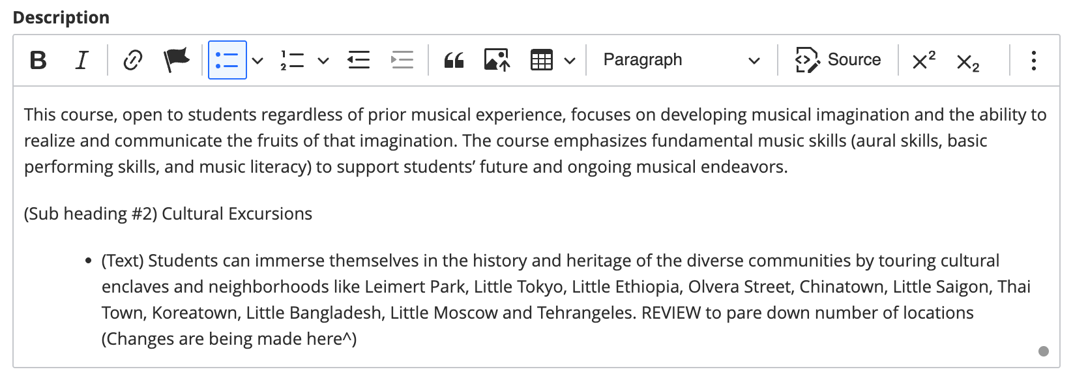Increase indent of the list item
Screen dimensions: 1073x378
click(402, 61)
